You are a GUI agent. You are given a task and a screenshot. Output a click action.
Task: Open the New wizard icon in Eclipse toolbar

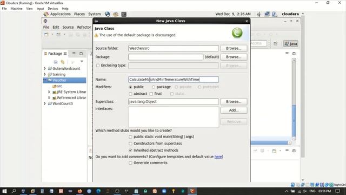click(x=46, y=35)
